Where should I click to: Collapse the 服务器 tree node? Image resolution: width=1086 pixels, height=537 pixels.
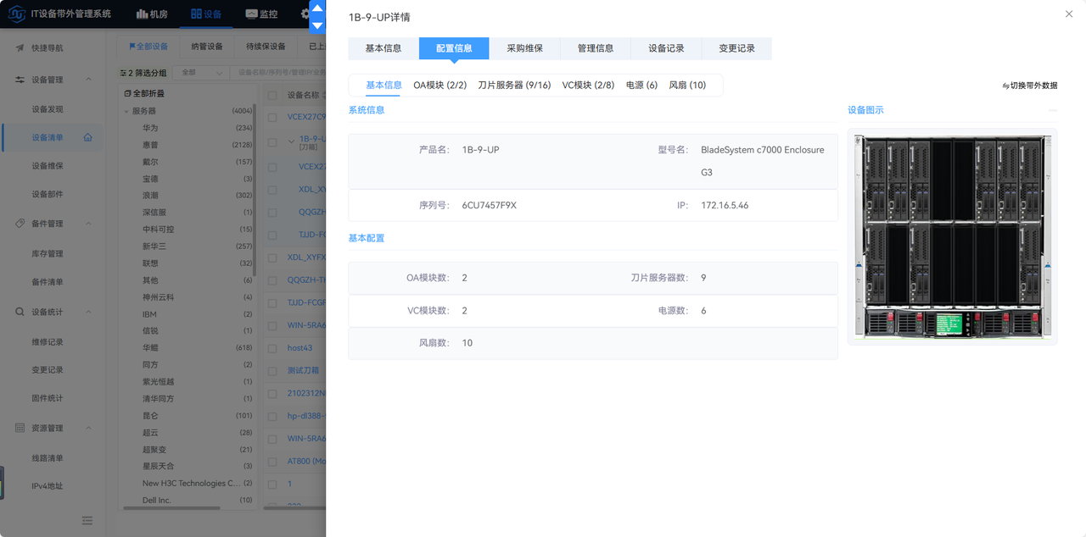coord(126,111)
